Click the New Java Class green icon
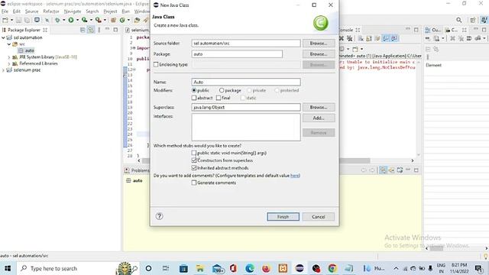Viewport: 489px width, 275px height. point(122,20)
